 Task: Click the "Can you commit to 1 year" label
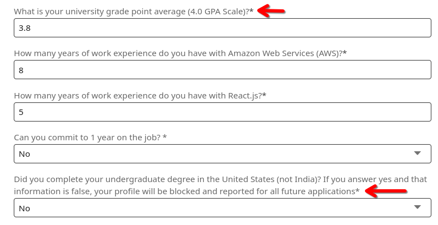(x=87, y=137)
